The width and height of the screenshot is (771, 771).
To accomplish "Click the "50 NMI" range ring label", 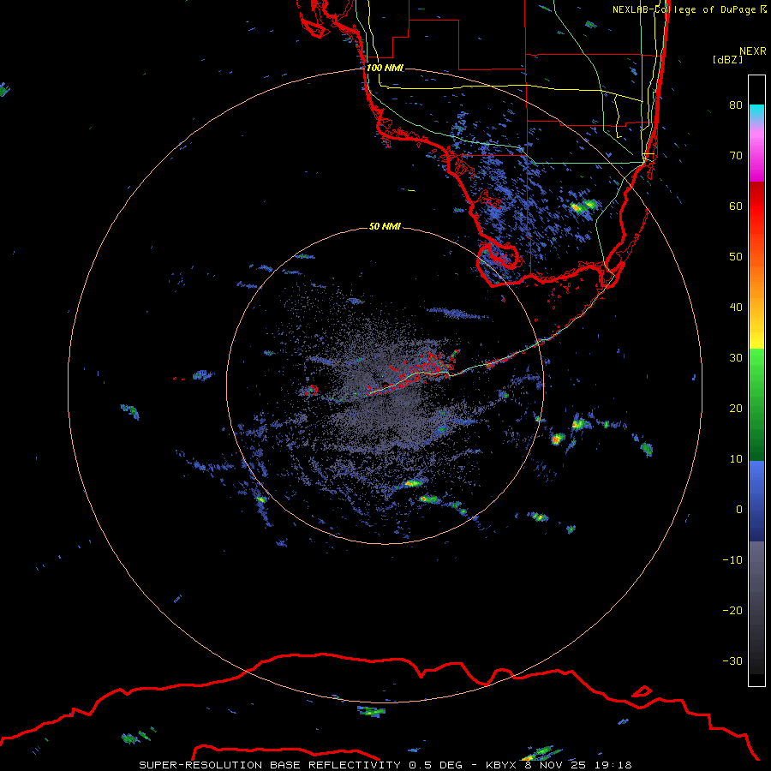I will tap(385, 226).
